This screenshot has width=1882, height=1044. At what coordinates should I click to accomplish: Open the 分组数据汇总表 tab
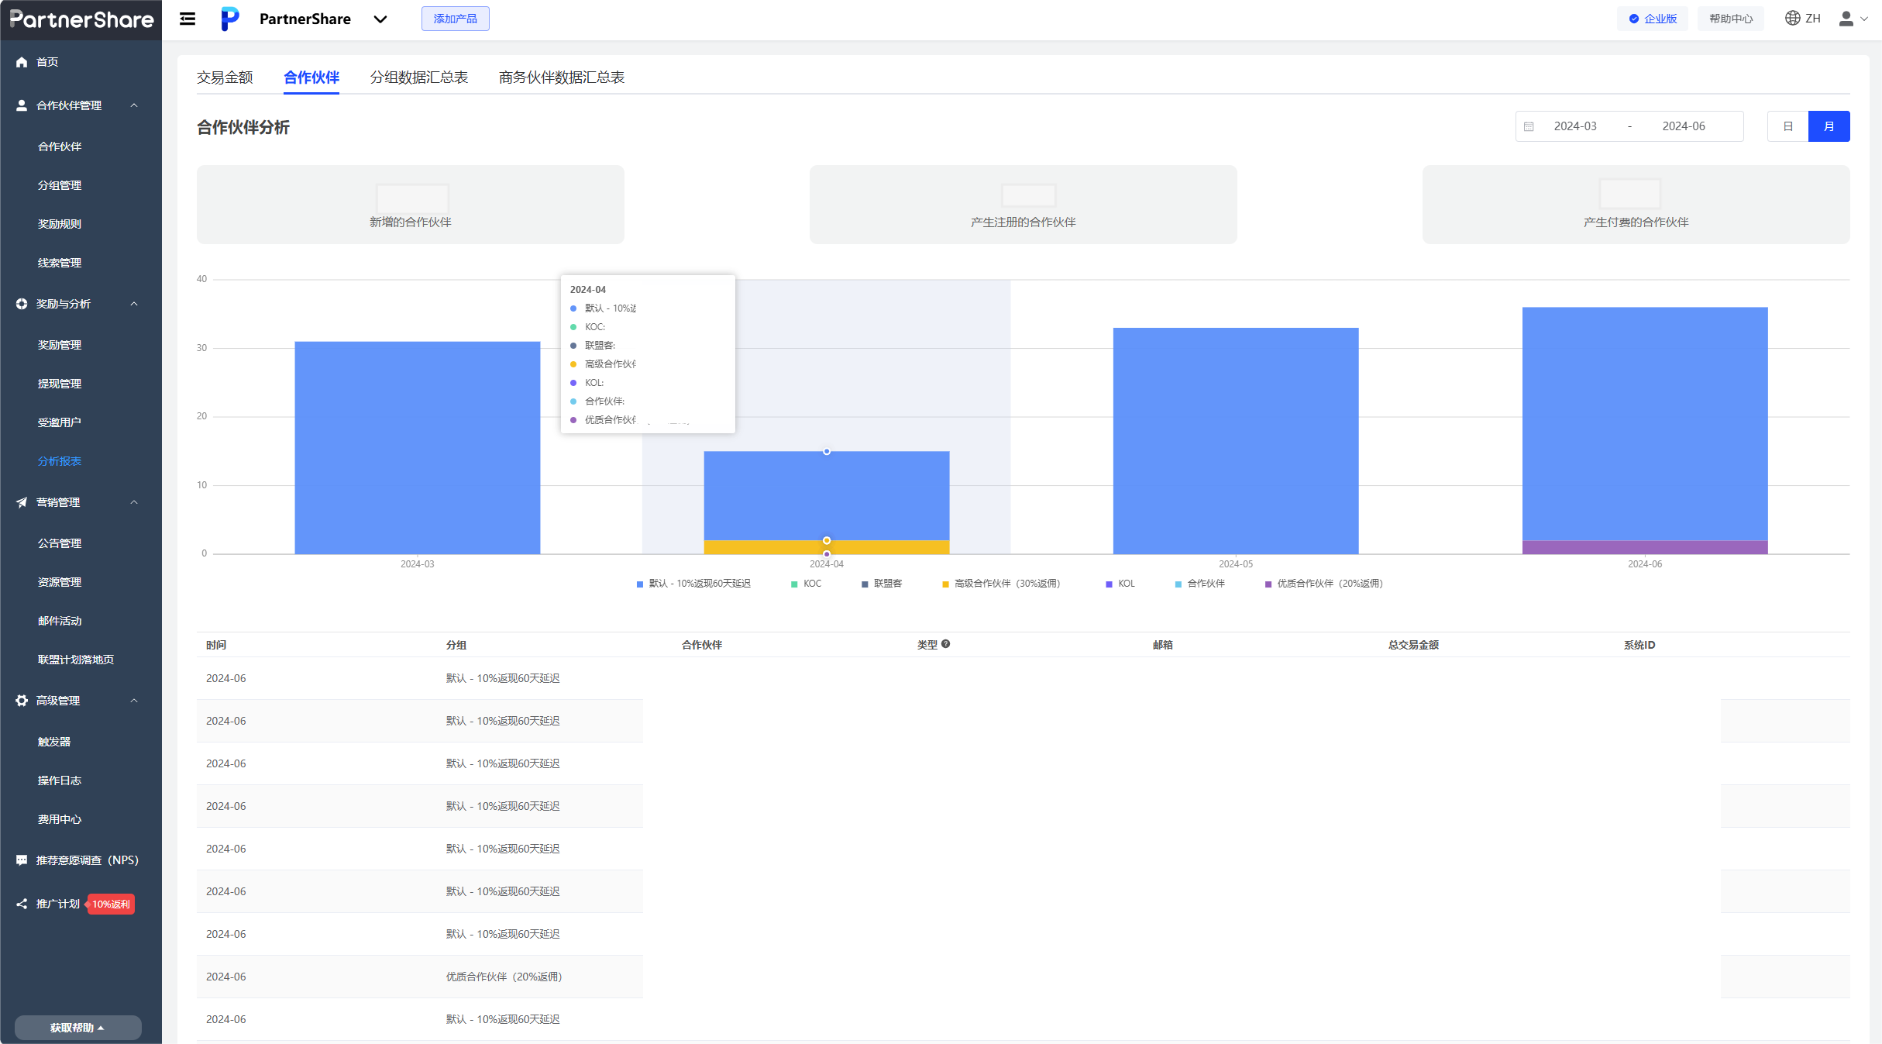(x=419, y=78)
